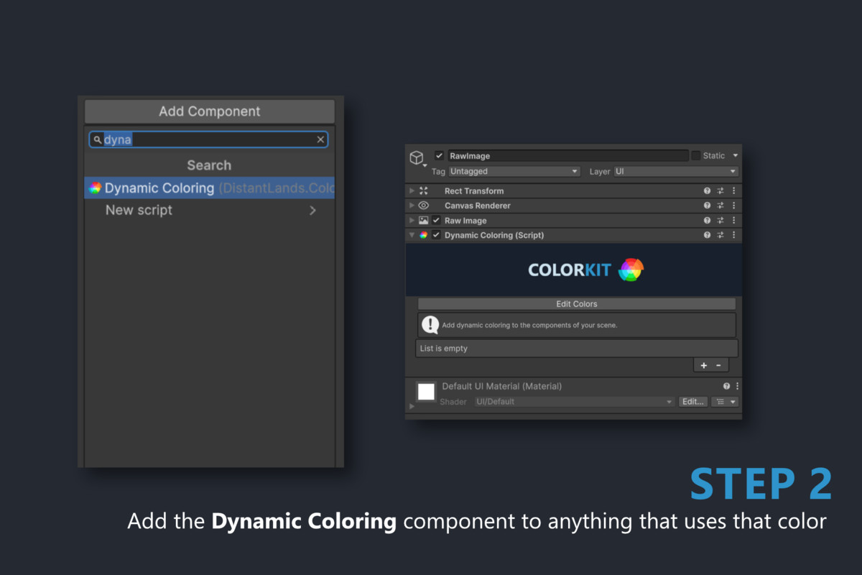The width and height of the screenshot is (862, 575).
Task: Collapse the Dynamic Coloring component
Action: 410,235
